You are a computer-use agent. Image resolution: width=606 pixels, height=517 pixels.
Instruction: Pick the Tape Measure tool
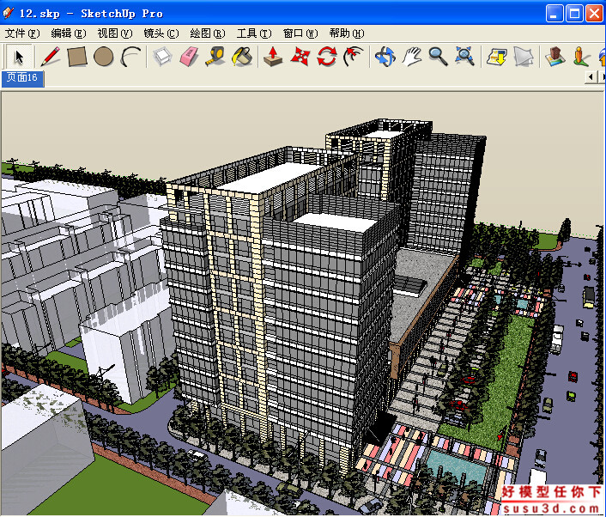(x=215, y=57)
